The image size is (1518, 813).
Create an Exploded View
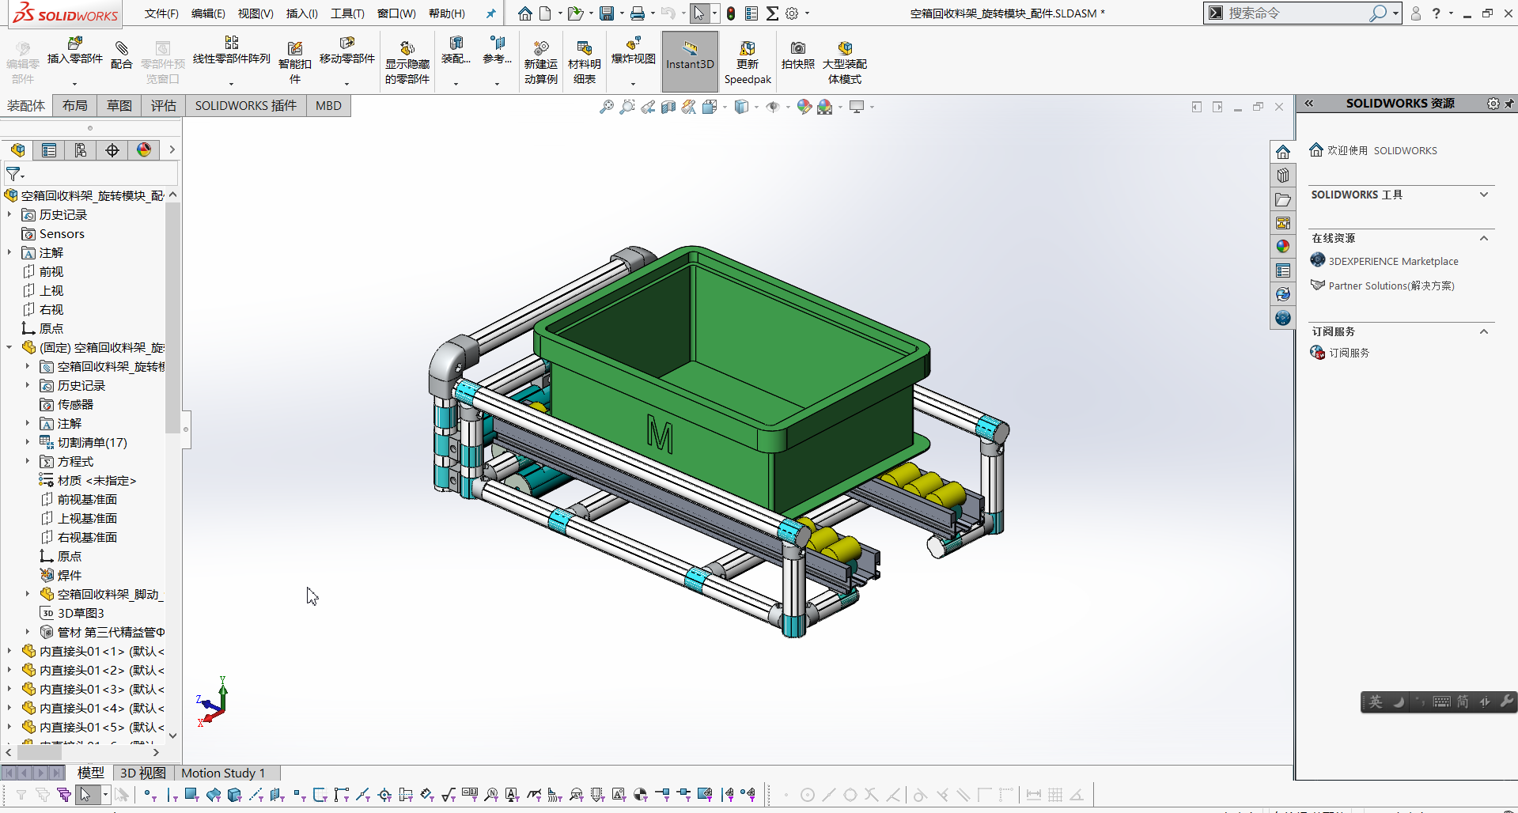[634, 52]
